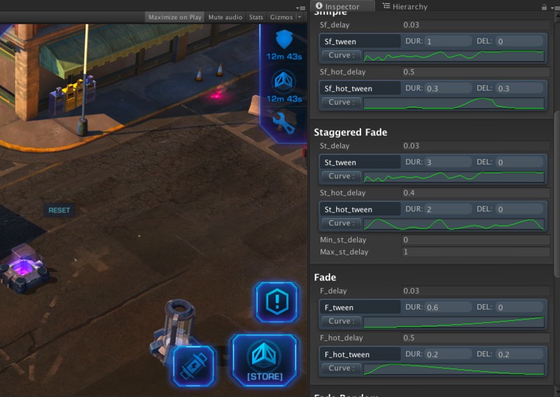Click the battery capsule icon button

click(194, 365)
